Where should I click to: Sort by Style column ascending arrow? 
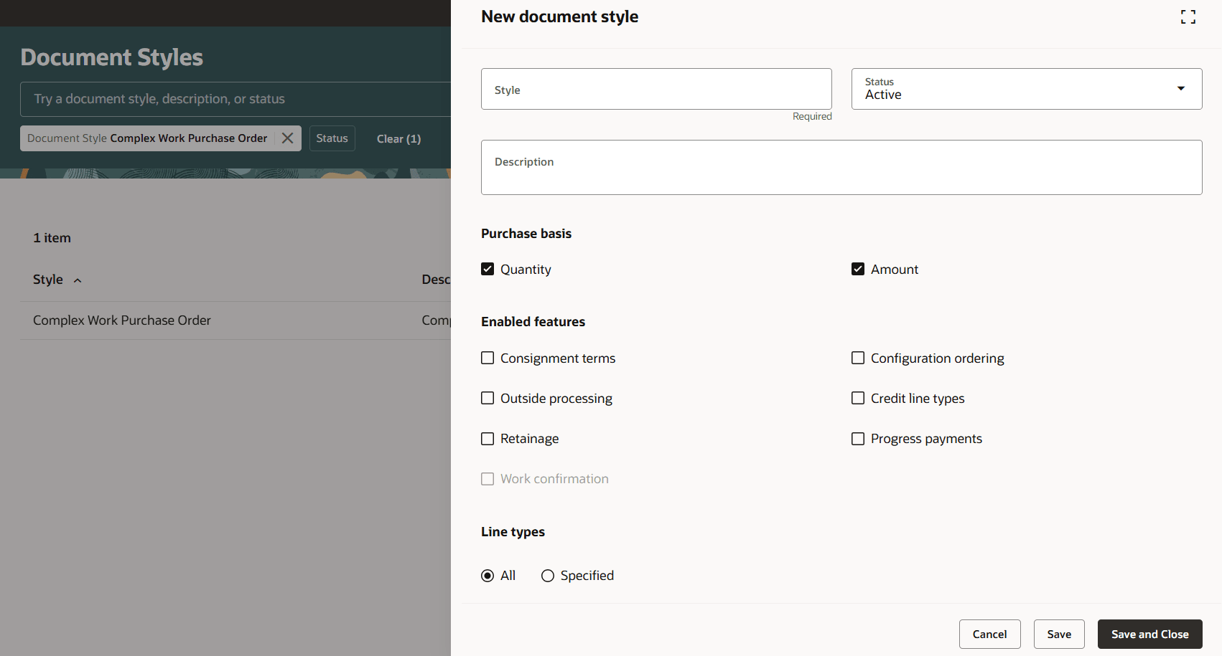click(78, 280)
